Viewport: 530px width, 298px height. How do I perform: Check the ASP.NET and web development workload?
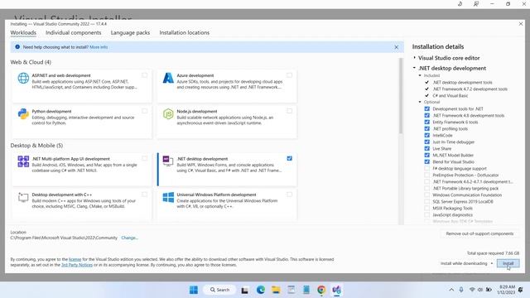145,75
